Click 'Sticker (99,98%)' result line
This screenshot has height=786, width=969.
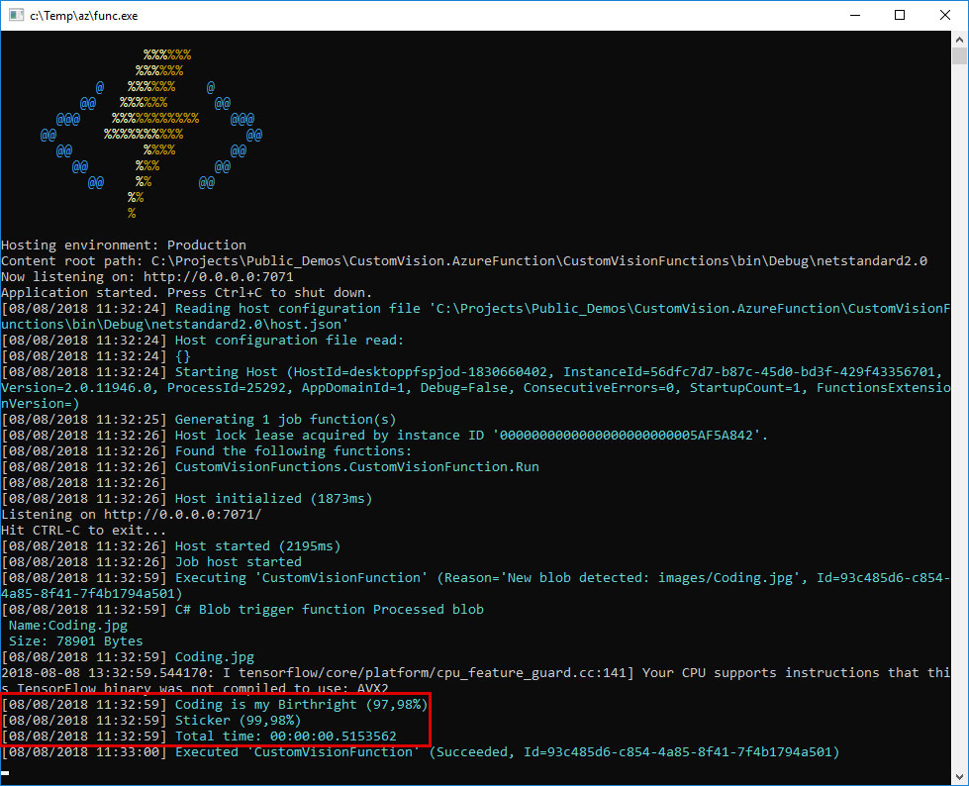pos(151,721)
